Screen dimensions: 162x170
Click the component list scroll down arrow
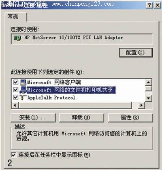point(149,98)
